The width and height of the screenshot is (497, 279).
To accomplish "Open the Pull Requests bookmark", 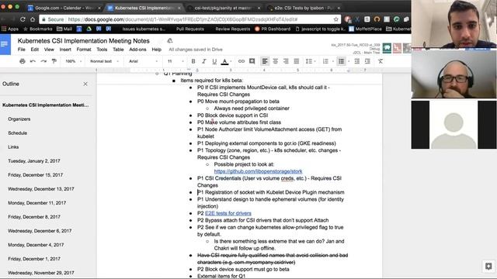I will [189, 29].
